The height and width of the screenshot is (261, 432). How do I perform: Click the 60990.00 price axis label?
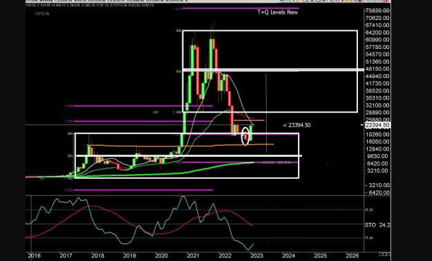(377, 40)
